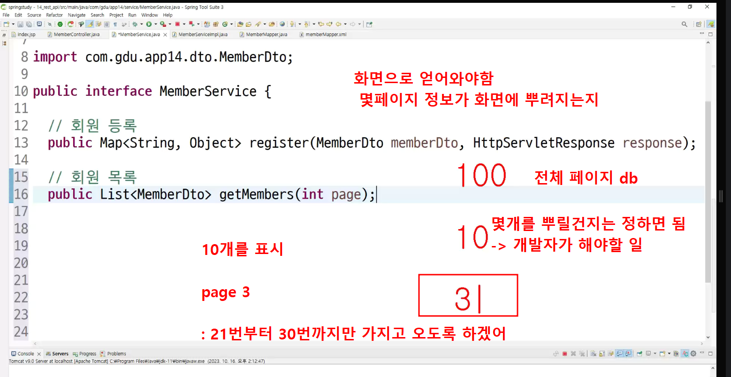The width and height of the screenshot is (731, 377).
Task: Click the Quick Access magnifier icon
Action: point(685,24)
